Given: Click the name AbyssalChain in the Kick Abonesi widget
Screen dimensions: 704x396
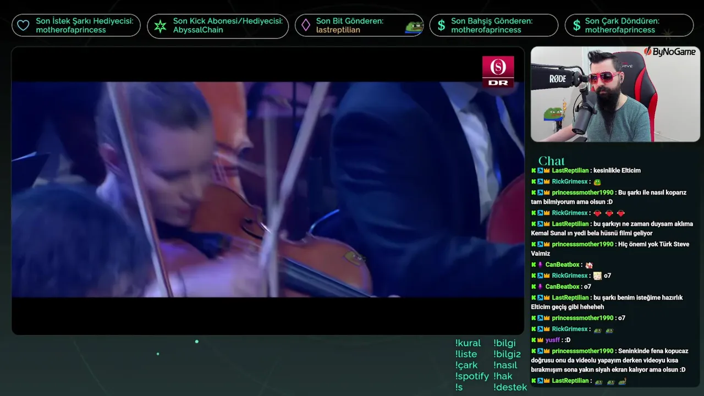Looking at the screenshot, I should tap(198, 30).
